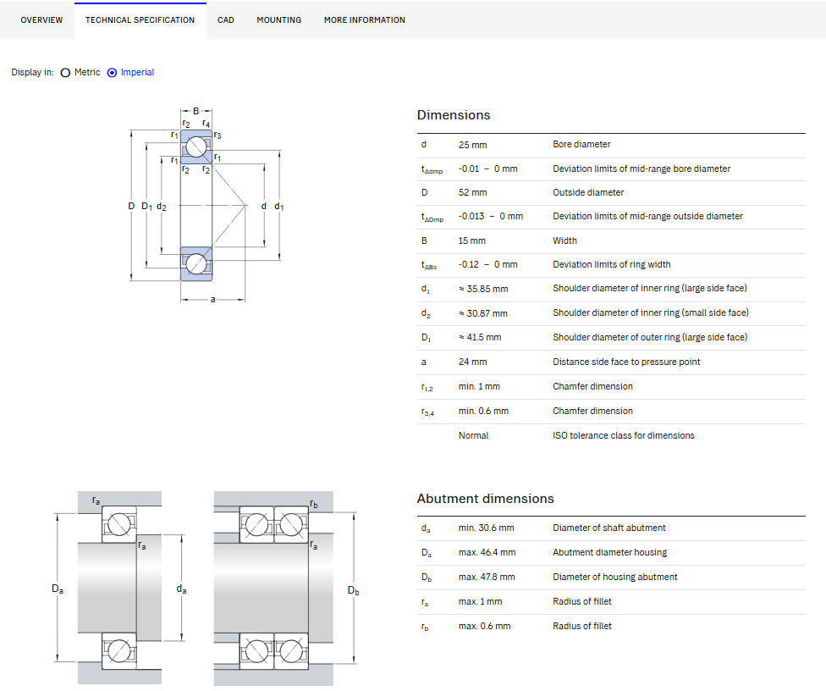This screenshot has width=826, height=691.
Task: Click 'Abutment diameter housing' text
Action: pos(609,552)
